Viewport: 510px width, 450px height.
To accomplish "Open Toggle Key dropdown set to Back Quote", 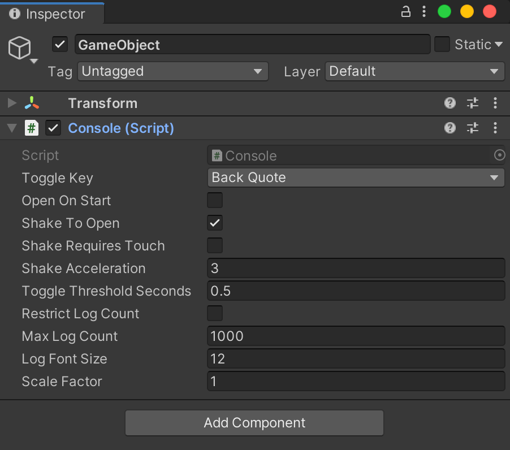I will click(356, 178).
